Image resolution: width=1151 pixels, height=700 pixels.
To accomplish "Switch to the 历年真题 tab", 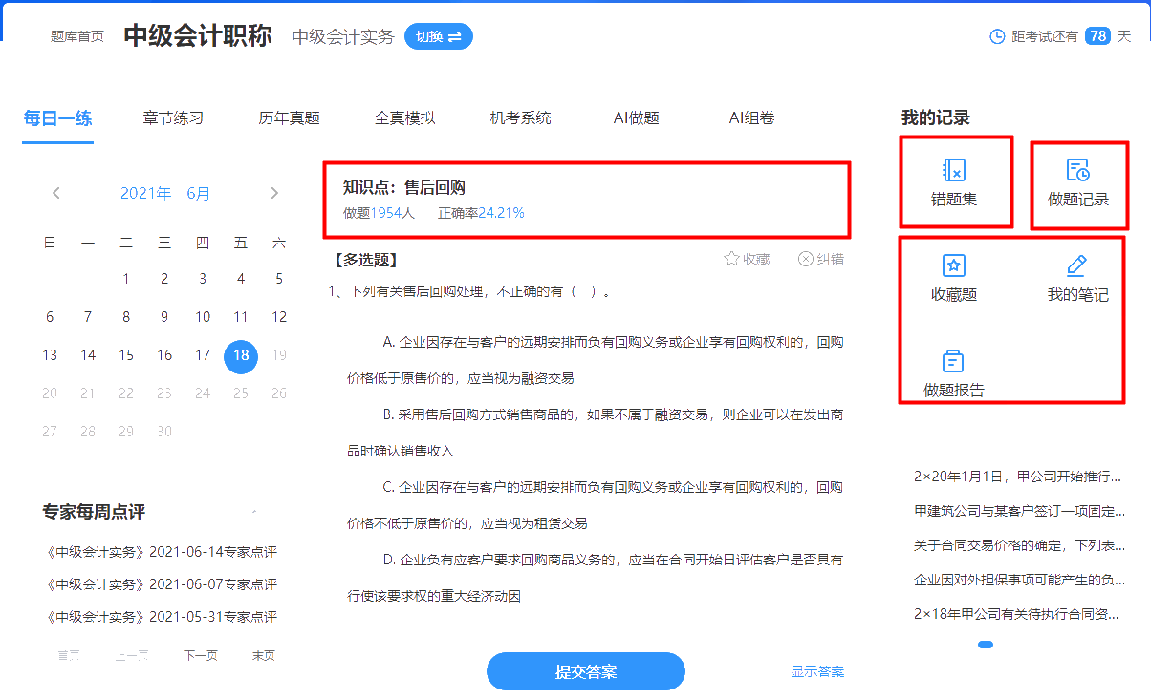I will (x=289, y=117).
